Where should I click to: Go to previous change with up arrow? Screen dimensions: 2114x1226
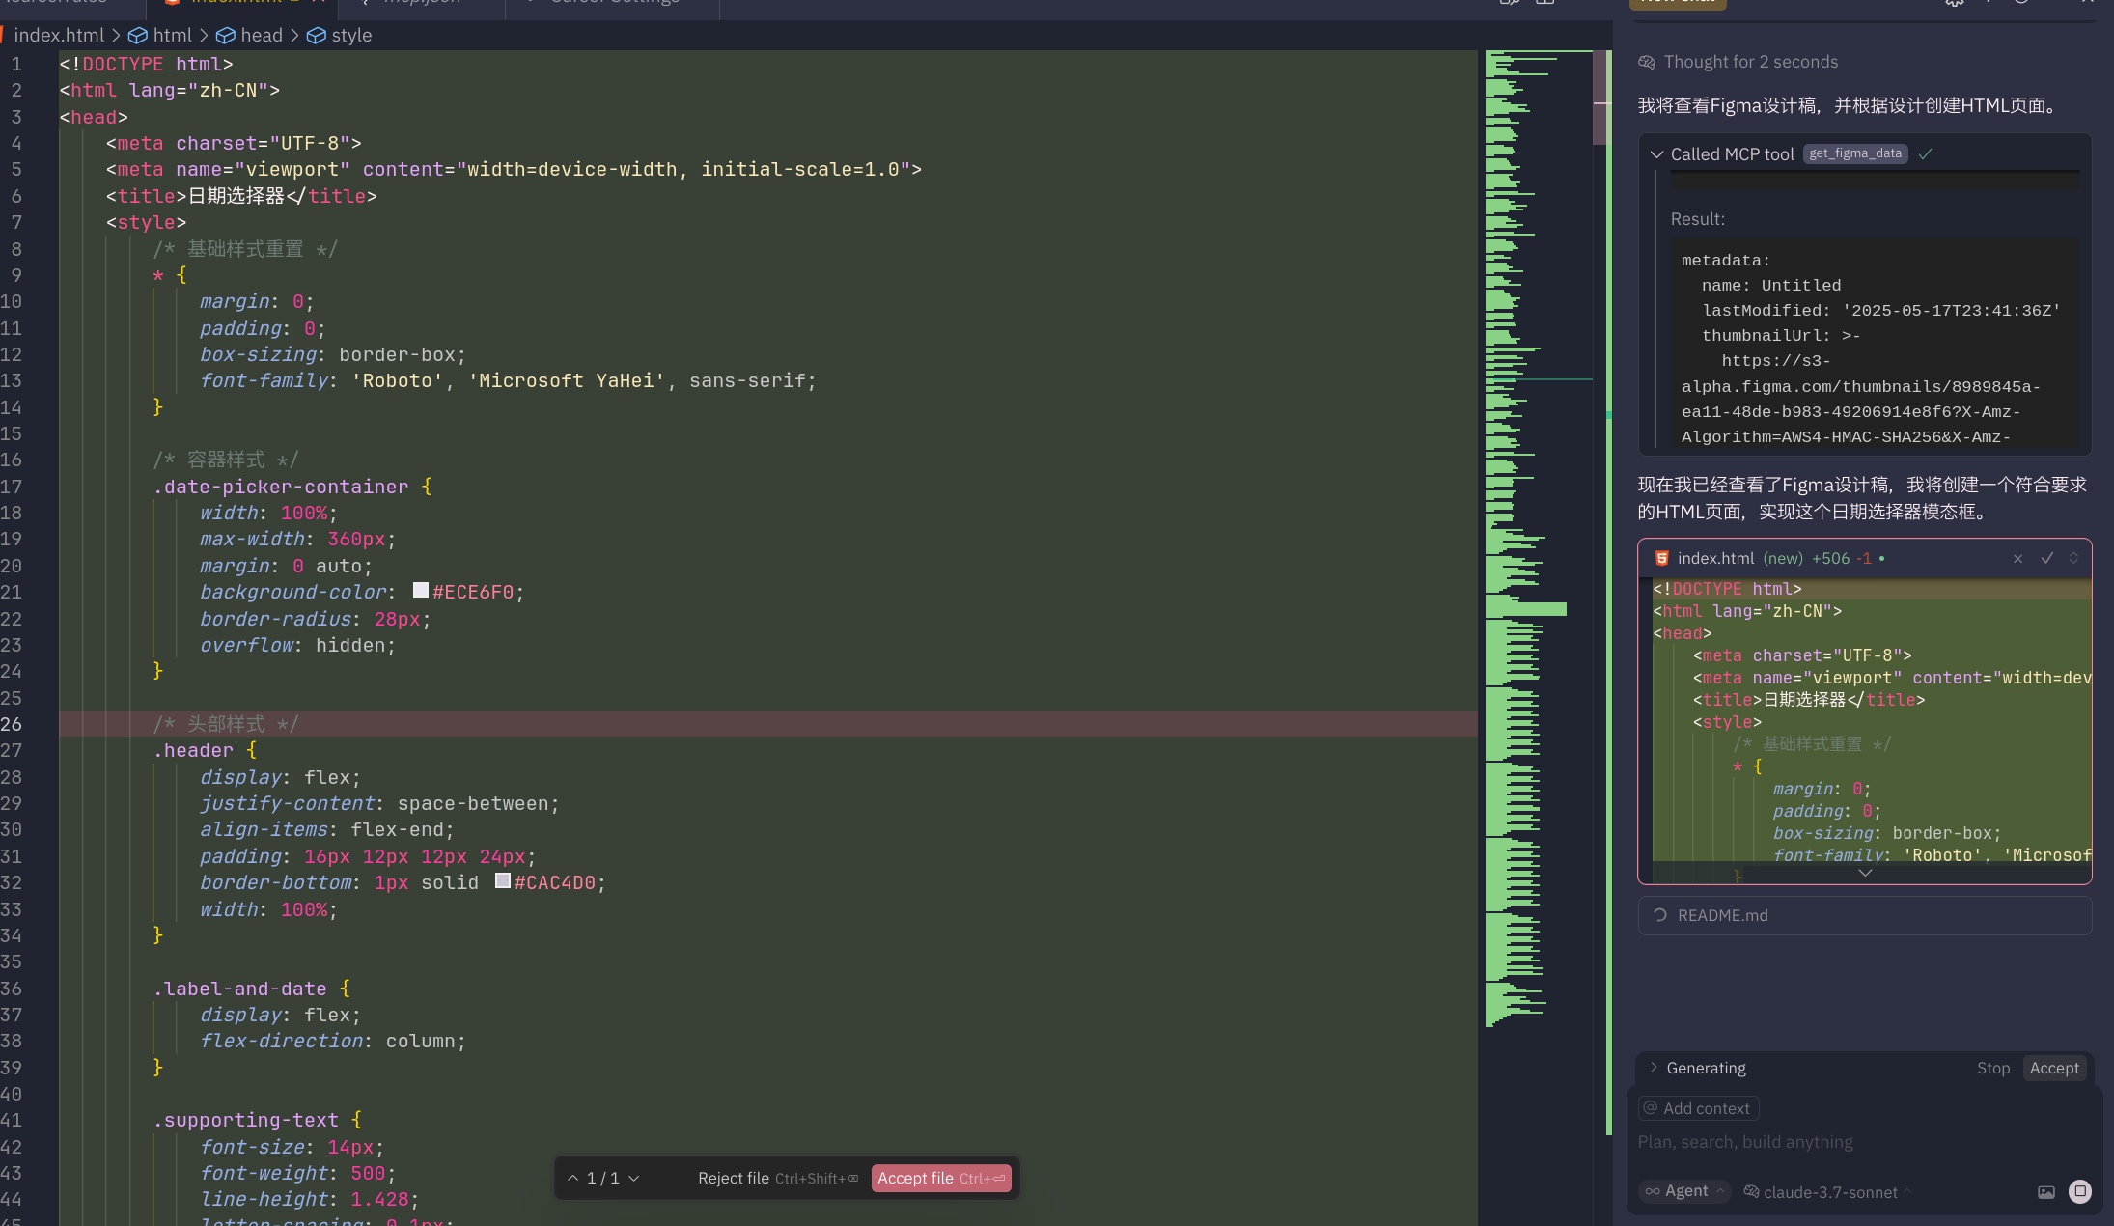[572, 1178]
